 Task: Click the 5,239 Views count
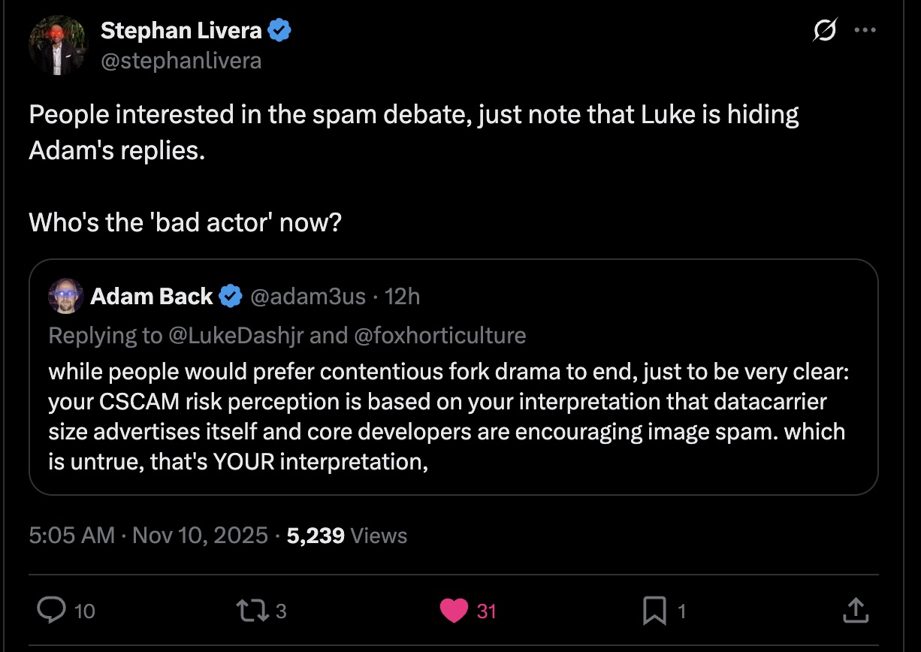coord(346,536)
